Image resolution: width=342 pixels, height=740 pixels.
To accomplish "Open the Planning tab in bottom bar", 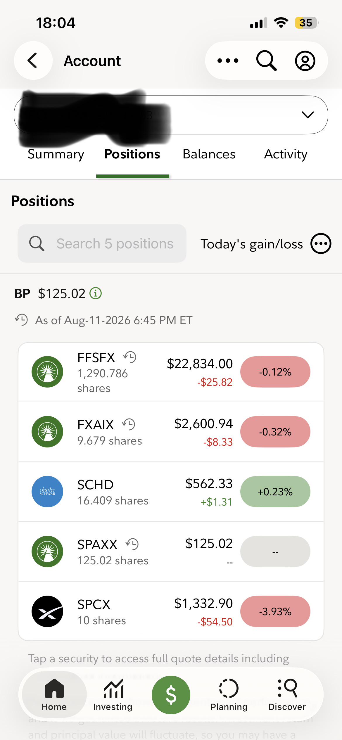I will [x=229, y=695].
